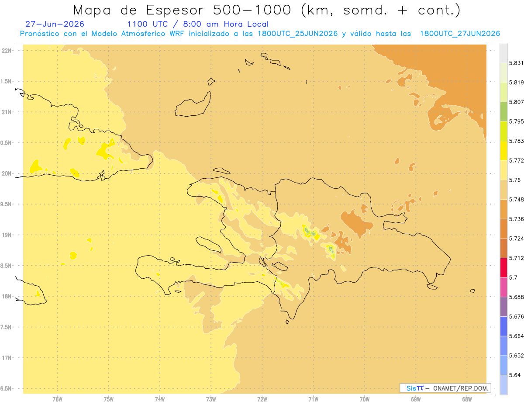
Task: Click the 75W longitude label
Action: (108, 399)
